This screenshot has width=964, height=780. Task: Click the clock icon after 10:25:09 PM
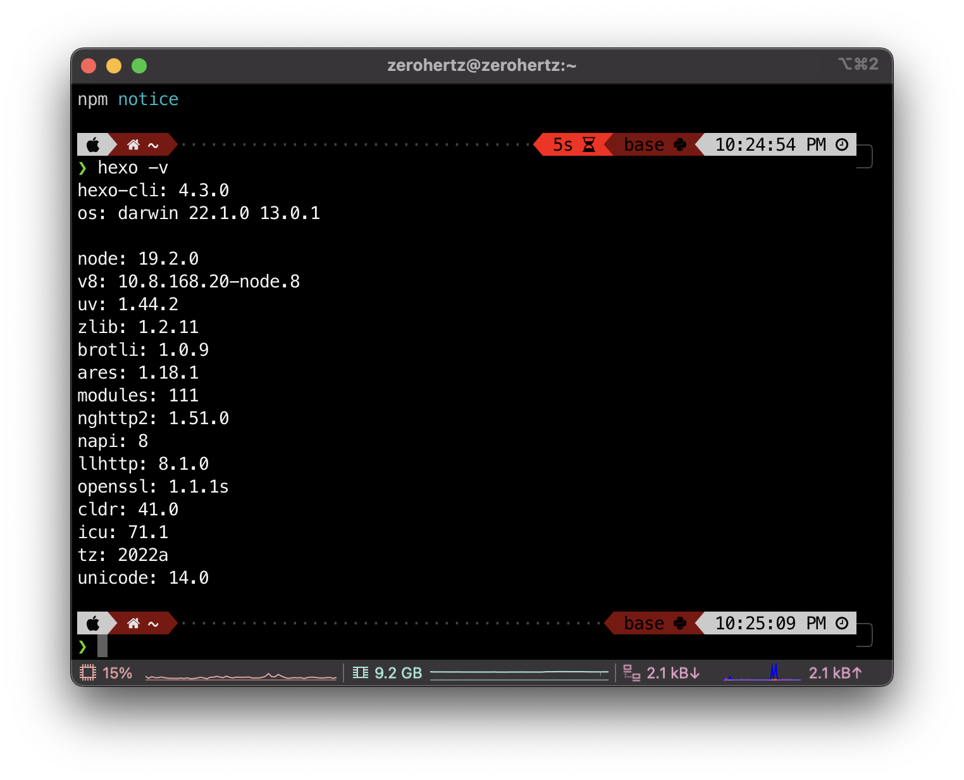842,623
